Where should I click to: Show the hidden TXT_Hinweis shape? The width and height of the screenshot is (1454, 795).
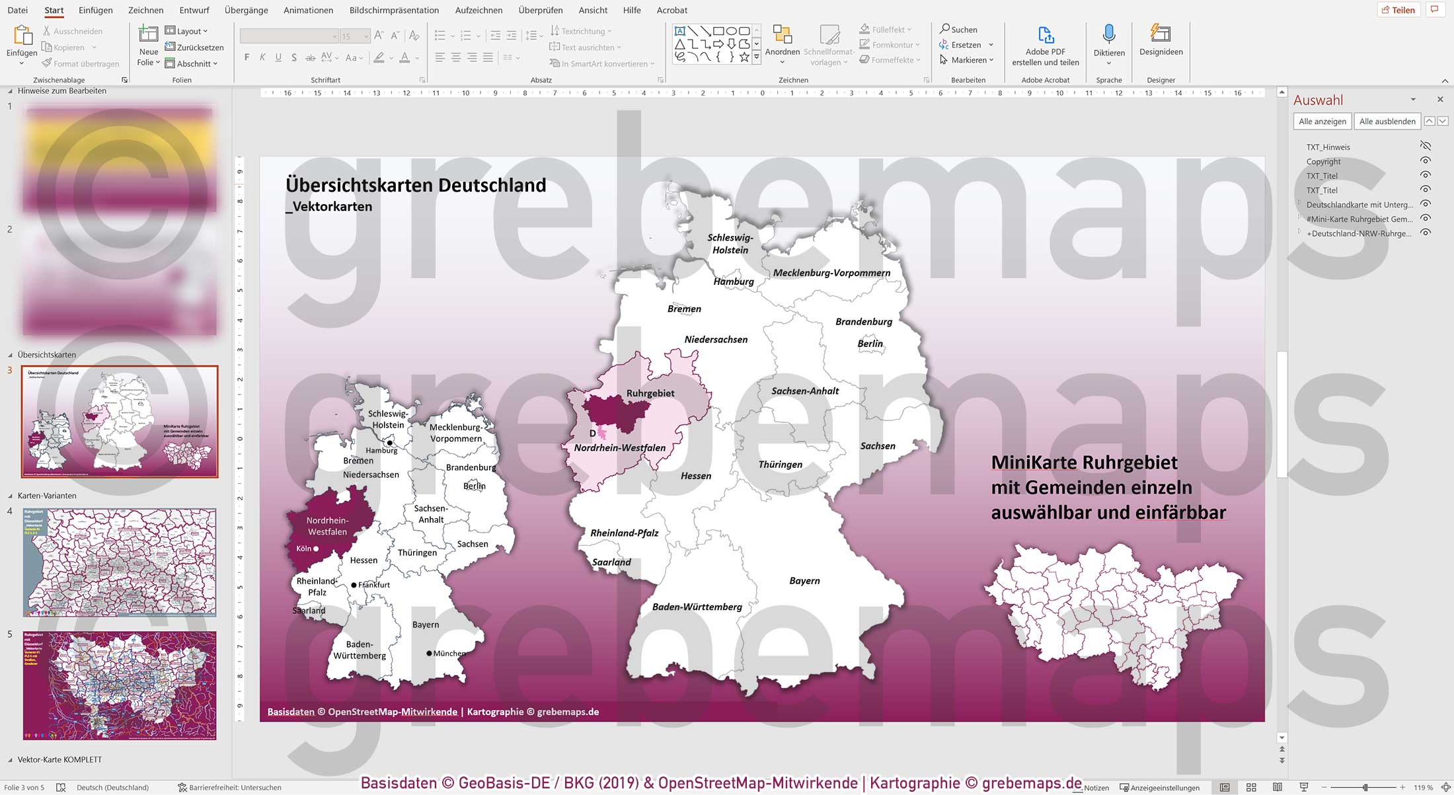(1426, 145)
